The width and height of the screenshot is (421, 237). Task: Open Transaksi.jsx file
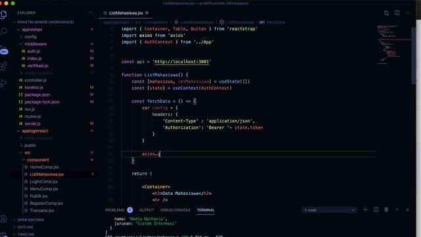click(x=41, y=211)
